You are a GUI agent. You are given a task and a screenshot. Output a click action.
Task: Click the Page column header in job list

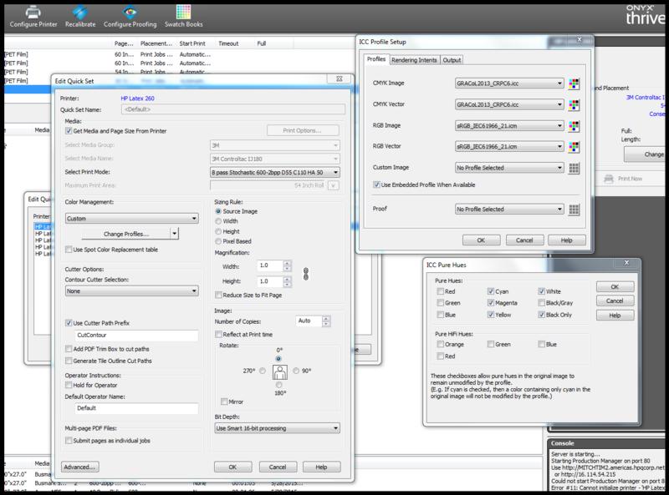pos(124,43)
